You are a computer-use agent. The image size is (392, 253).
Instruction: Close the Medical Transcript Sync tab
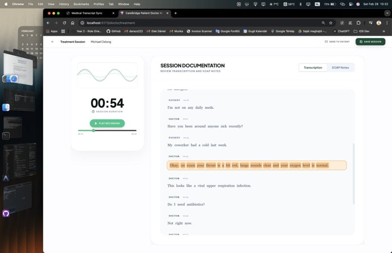pyautogui.click(x=113, y=13)
